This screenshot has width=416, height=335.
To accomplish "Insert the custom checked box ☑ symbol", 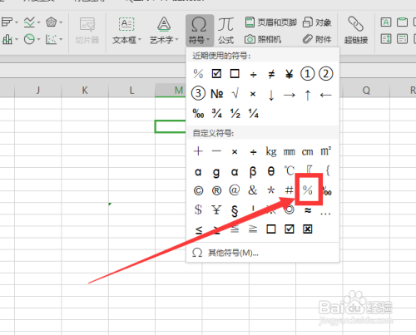I will click(x=290, y=229).
